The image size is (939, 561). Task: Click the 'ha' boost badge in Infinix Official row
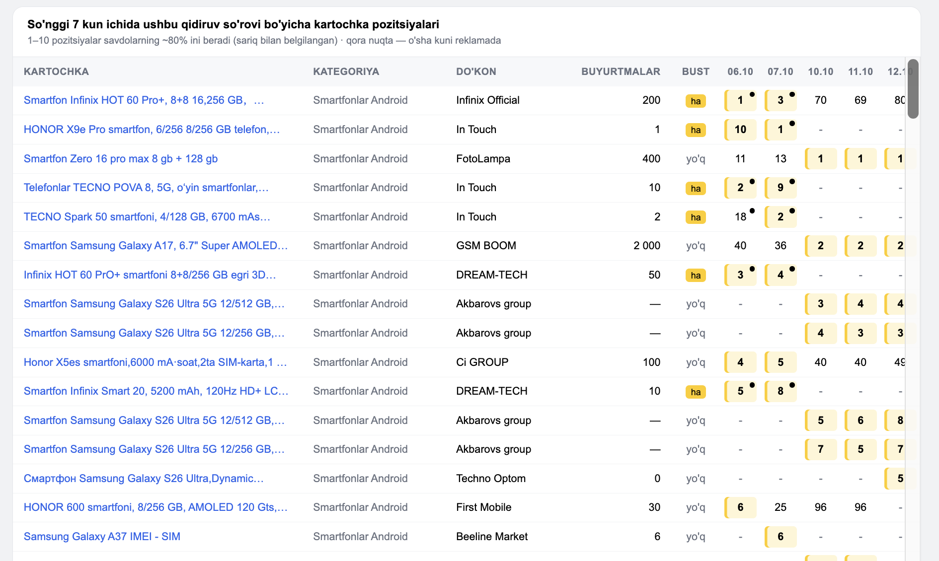[x=696, y=101]
